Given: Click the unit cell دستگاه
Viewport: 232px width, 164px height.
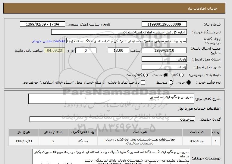Looking at the screenshot, I should coord(83,141).
